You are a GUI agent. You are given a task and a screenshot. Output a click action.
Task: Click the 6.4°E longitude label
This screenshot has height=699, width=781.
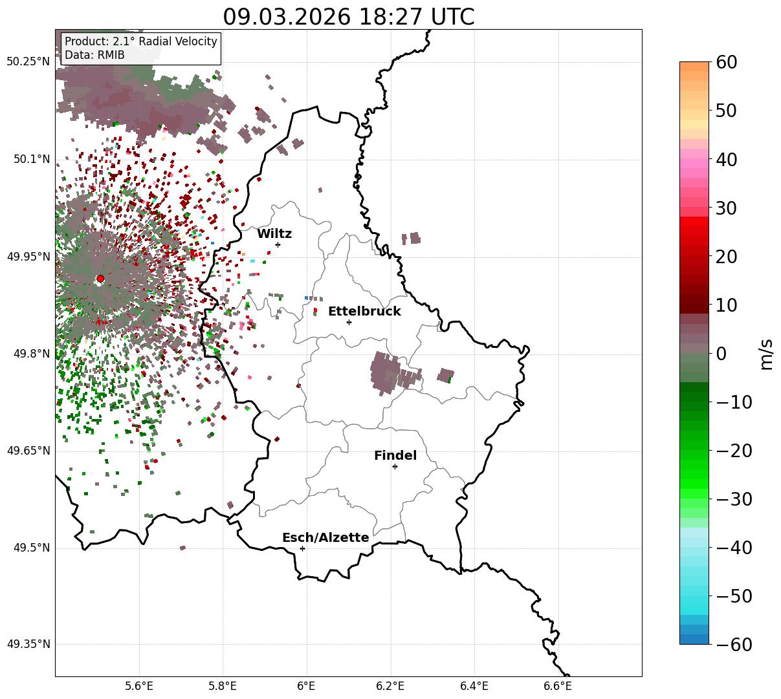coord(474,686)
